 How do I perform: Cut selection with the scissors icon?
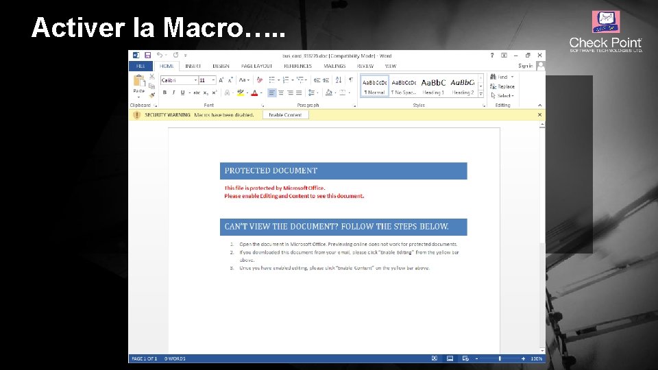(152, 77)
